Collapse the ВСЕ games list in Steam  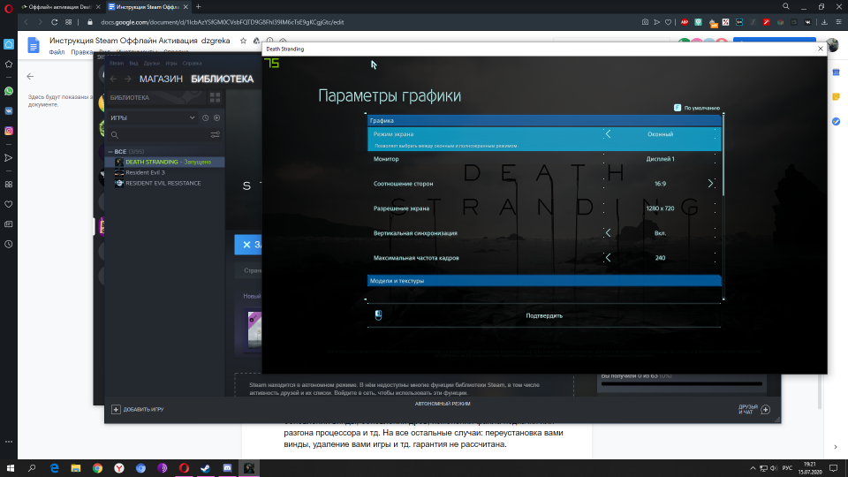pos(110,152)
